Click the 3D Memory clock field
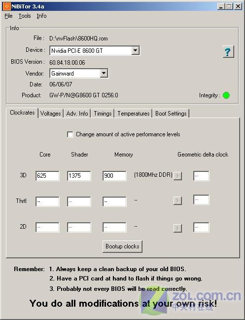Viewport: 245px width, 320px height. pos(114,176)
